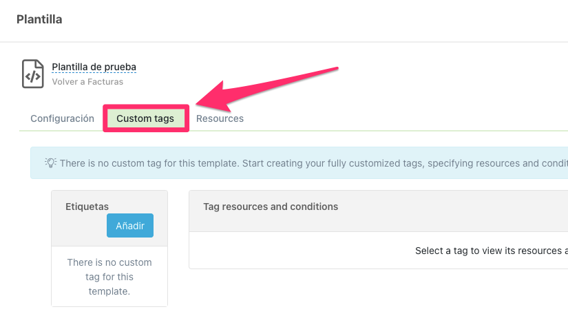The height and width of the screenshot is (316, 568).
Task: Click the Plantilla page title
Action: pyautogui.click(x=39, y=19)
